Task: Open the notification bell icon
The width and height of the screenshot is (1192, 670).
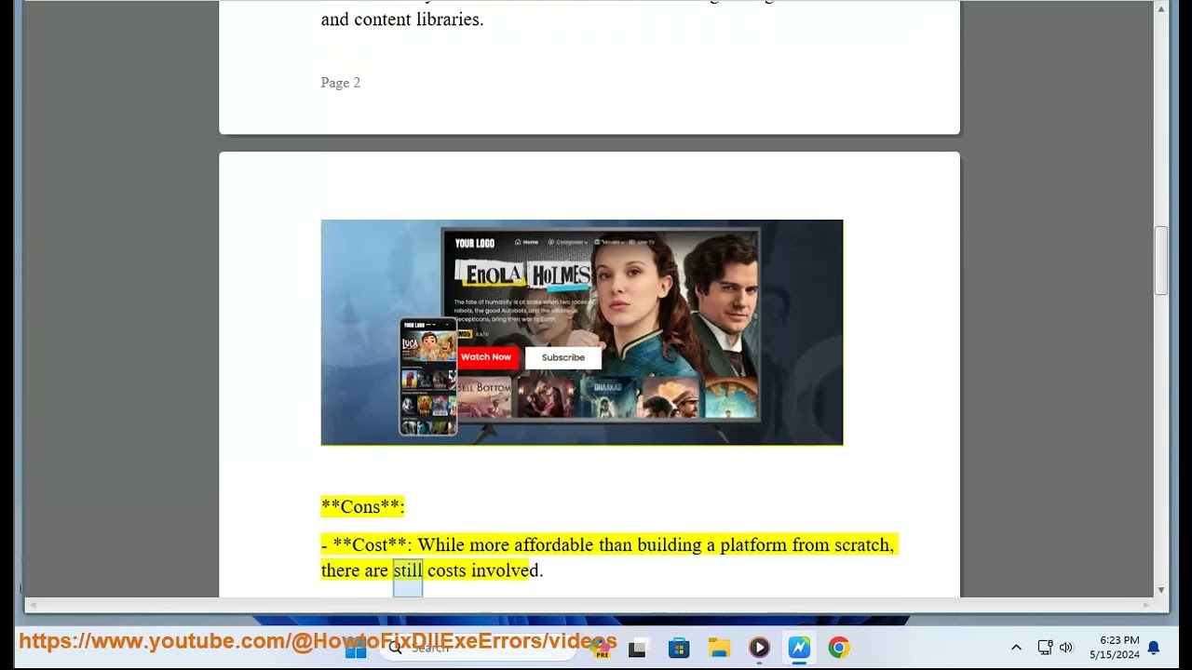Action: (x=1154, y=648)
